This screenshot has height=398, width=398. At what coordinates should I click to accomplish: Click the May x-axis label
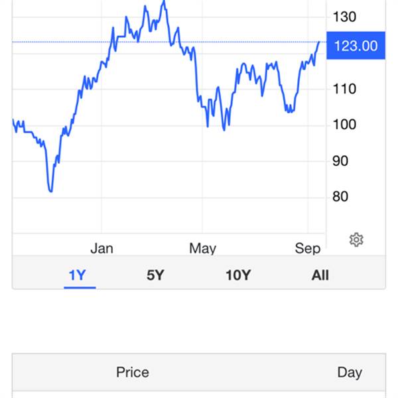[202, 248]
